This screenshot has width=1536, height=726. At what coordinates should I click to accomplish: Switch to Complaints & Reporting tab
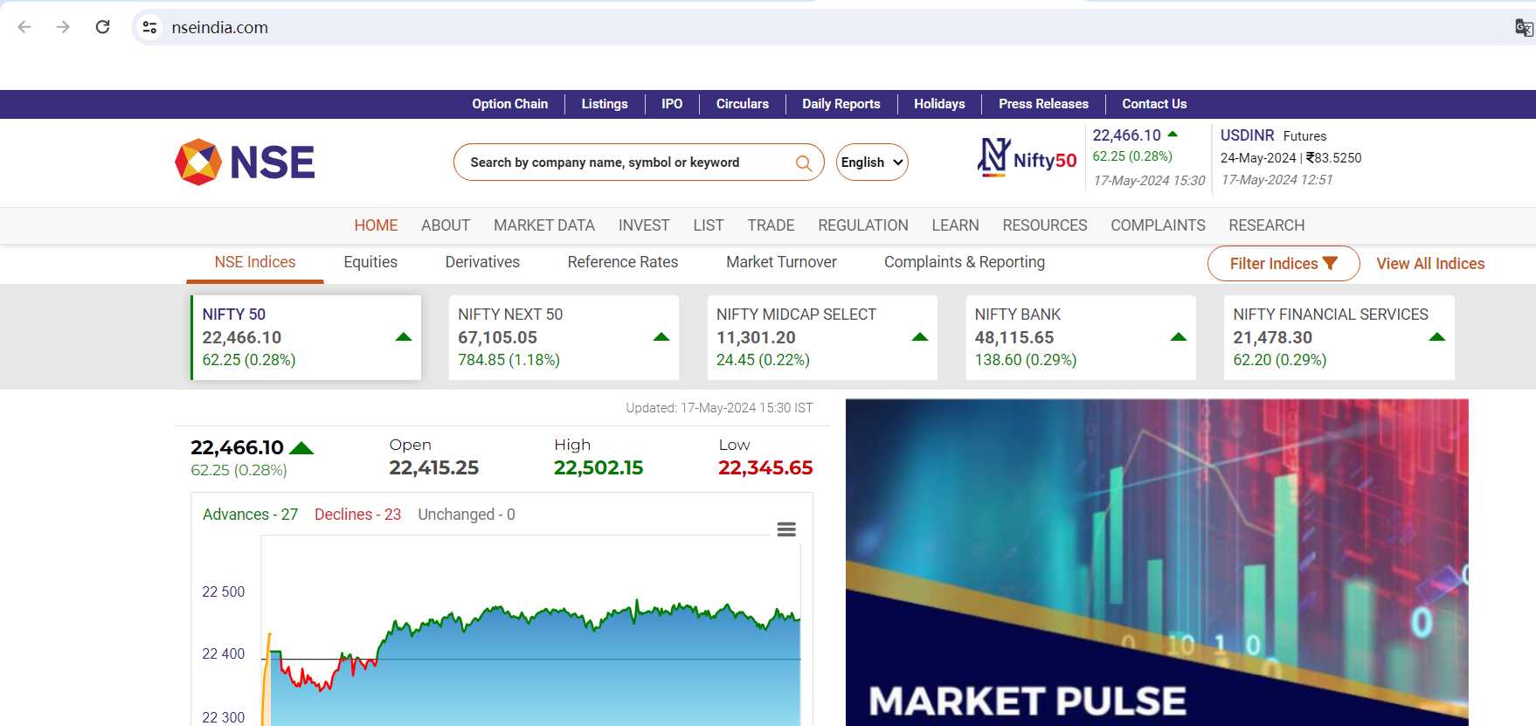[x=965, y=262]
